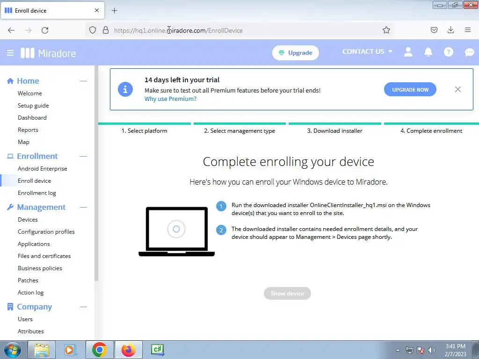Click the browser forward arrow
Image resolution: width=479 pixels, height=359 pixels.
point(28,30)
